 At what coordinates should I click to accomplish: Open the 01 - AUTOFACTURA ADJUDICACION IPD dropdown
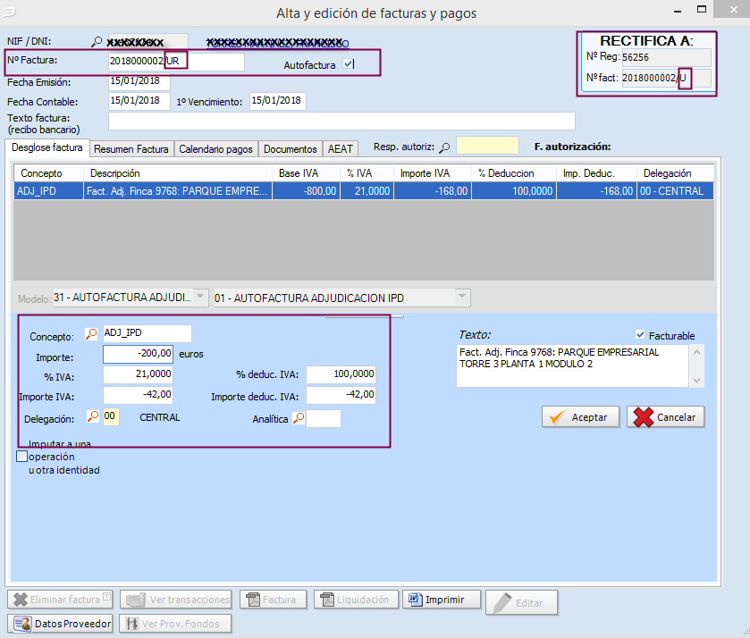click(462, 297)
